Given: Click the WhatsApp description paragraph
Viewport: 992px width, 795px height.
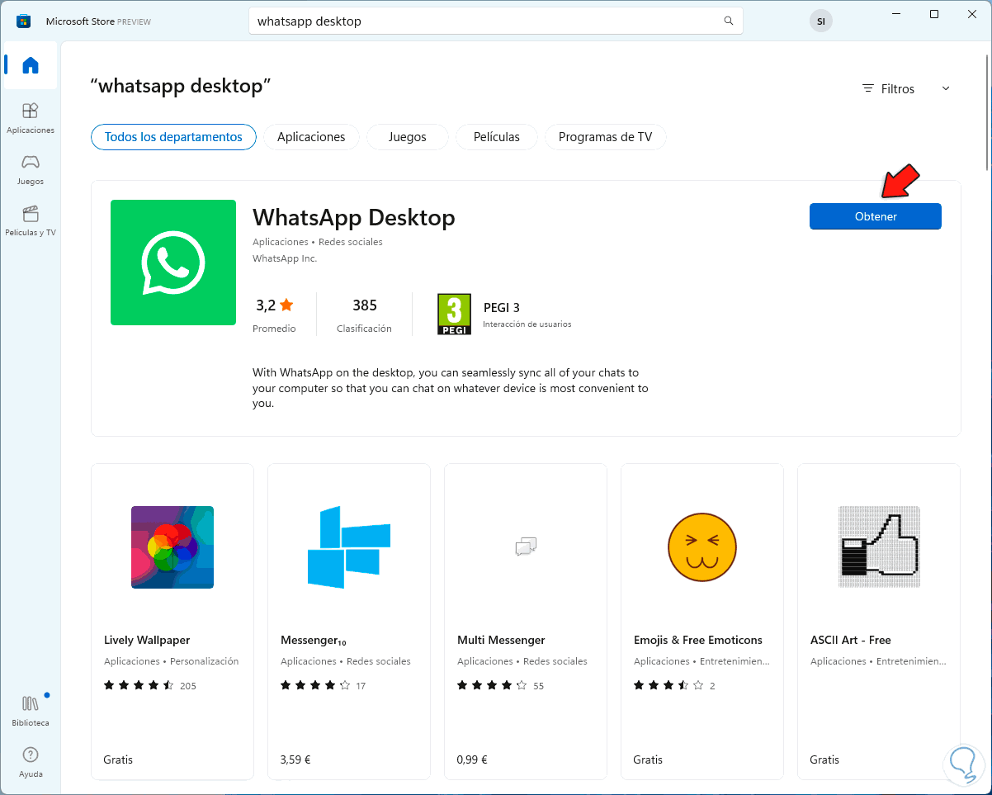Looking at the screenshot, I should (x=451, y=388).
